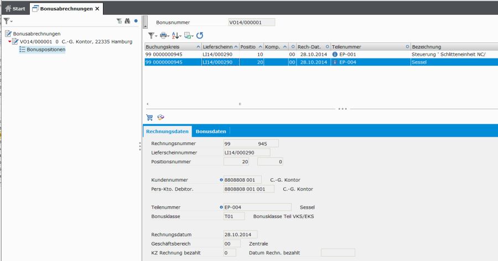Open the left tree panel filter dropdown
Image resolution: width=498 pixels, height=261 pixels.
point(8,21)
